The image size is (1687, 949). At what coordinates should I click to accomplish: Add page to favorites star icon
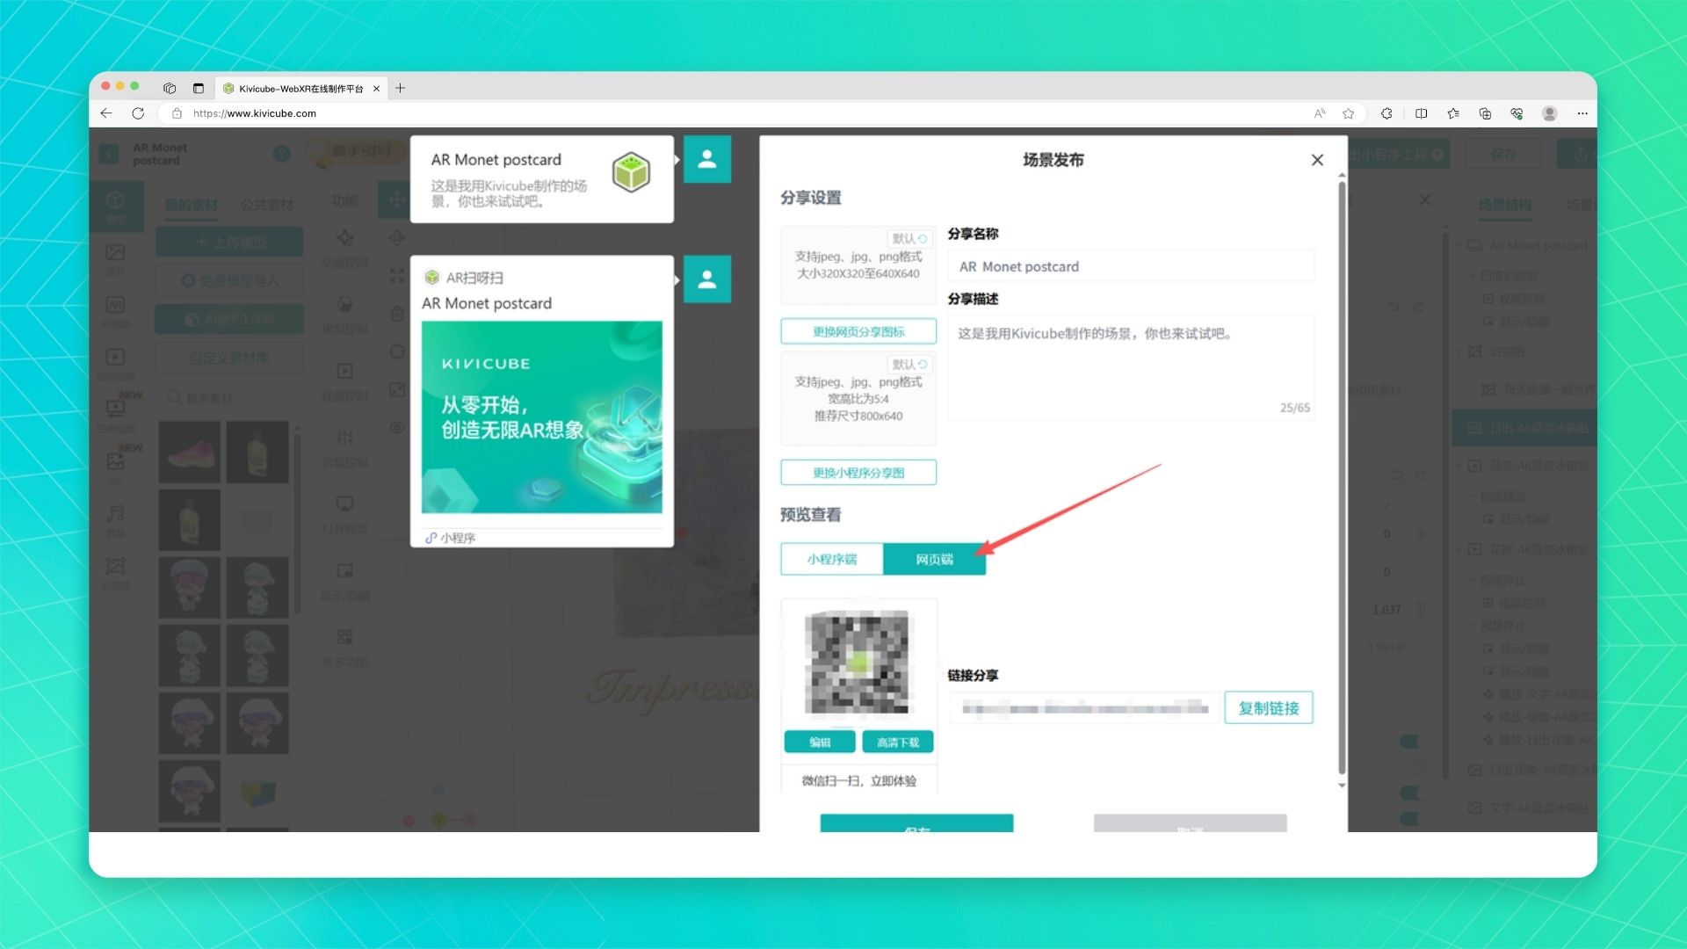pos(1348,113)
